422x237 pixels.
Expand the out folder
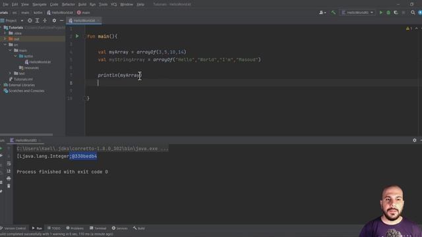tap(5, 39)
